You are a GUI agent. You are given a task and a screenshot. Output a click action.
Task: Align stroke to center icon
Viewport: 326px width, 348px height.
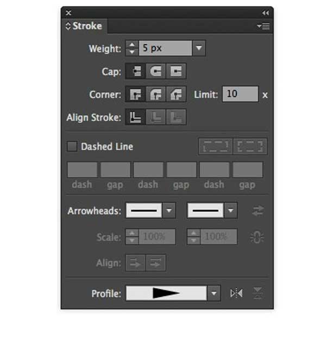tap(135, 117)
